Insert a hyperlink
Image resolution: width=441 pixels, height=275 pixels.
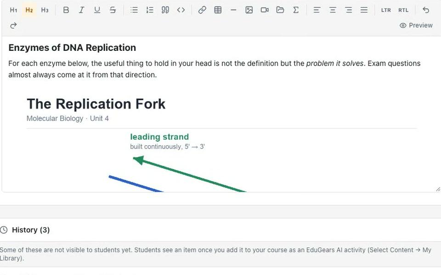202,10
